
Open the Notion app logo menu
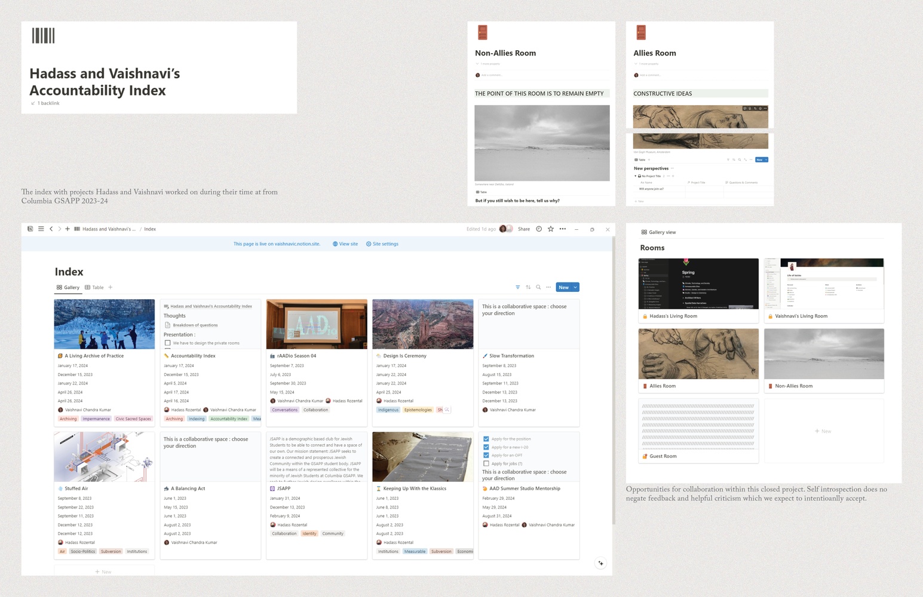tap(30, 229)
